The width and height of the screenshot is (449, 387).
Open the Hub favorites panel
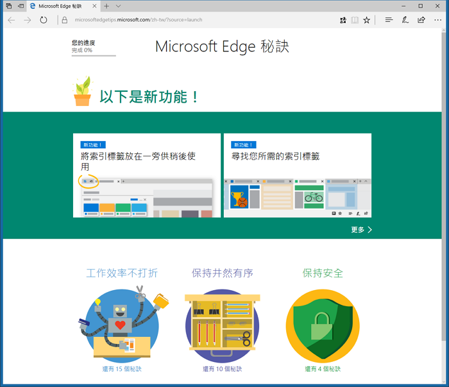click(x=389, y=20)
